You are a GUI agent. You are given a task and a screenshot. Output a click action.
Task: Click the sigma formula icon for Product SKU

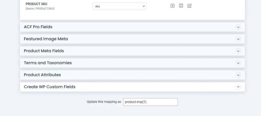181,6
